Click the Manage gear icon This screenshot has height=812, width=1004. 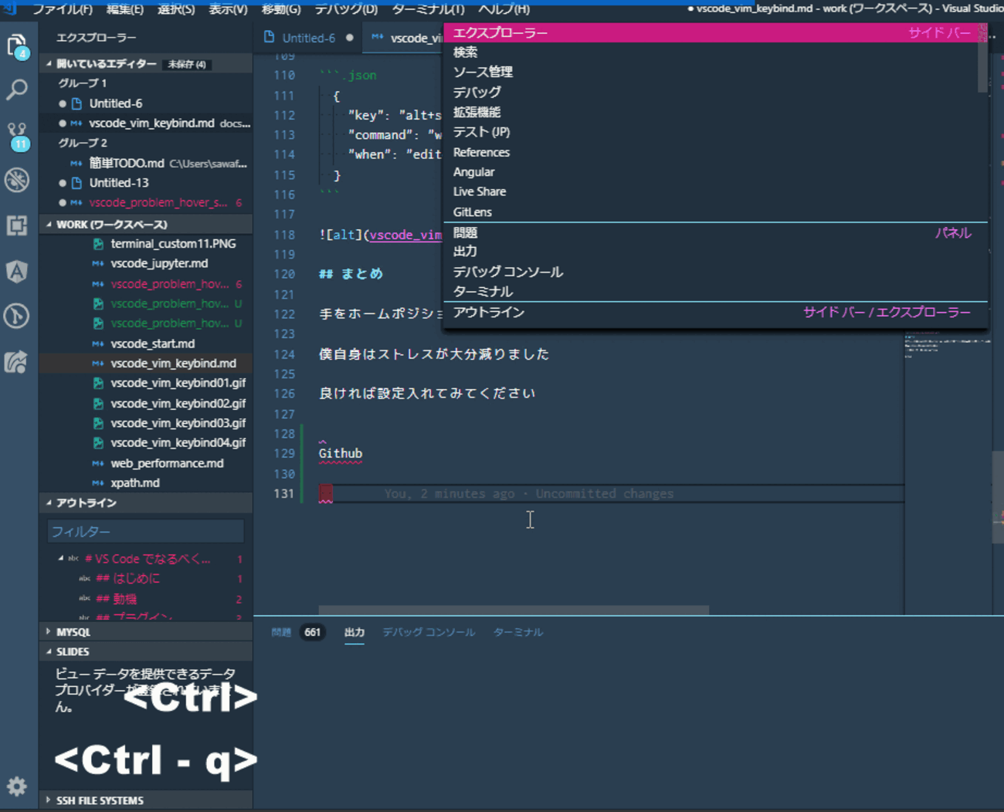pyautogui.click(x=17, y=787)
